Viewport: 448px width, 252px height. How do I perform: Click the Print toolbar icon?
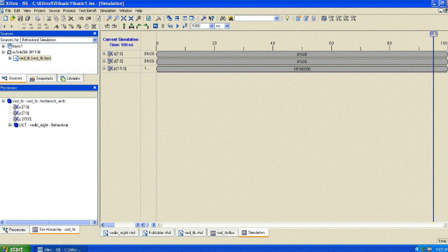[38, 18]
